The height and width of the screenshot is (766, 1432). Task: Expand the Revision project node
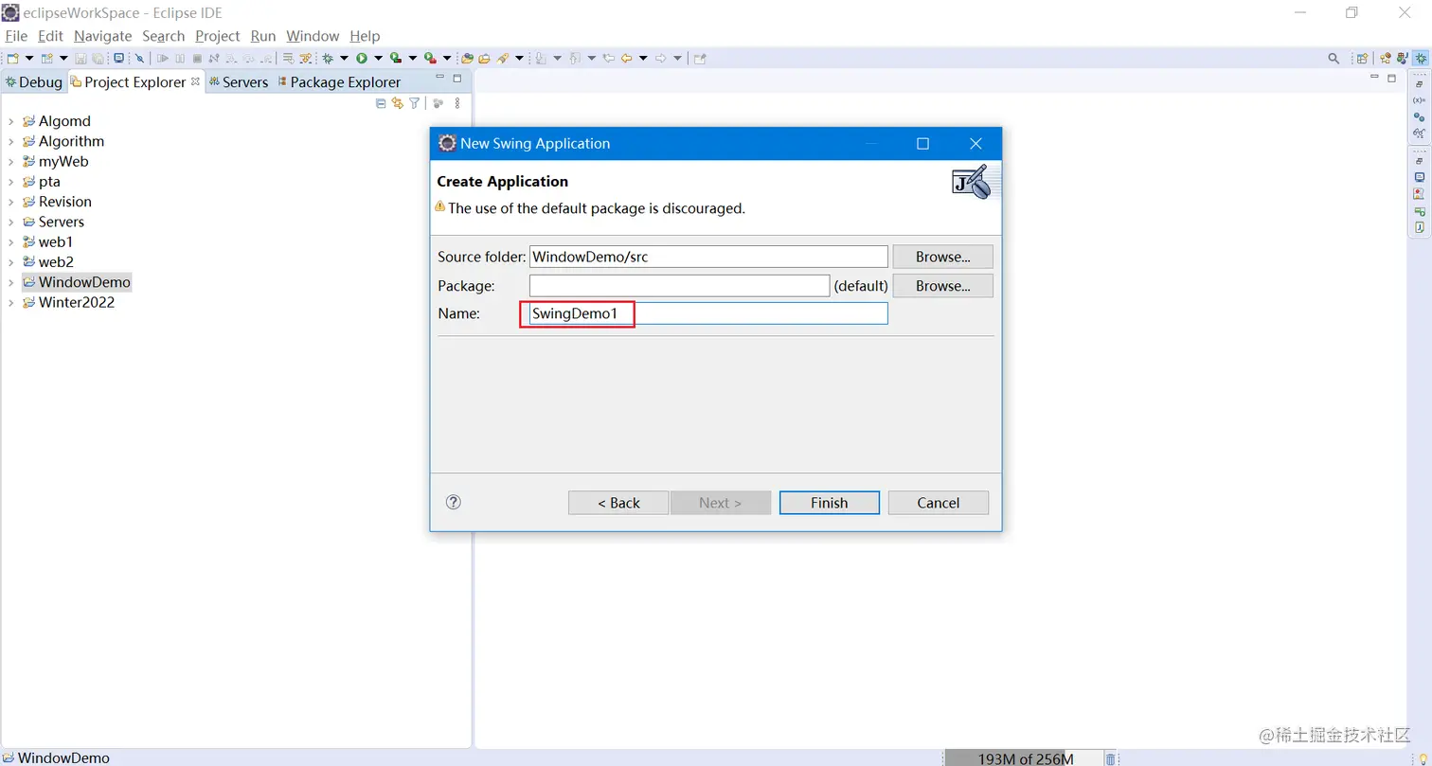[10, 202]
